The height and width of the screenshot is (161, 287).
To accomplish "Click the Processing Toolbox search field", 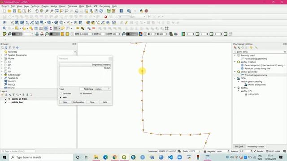I will [260, 52].
